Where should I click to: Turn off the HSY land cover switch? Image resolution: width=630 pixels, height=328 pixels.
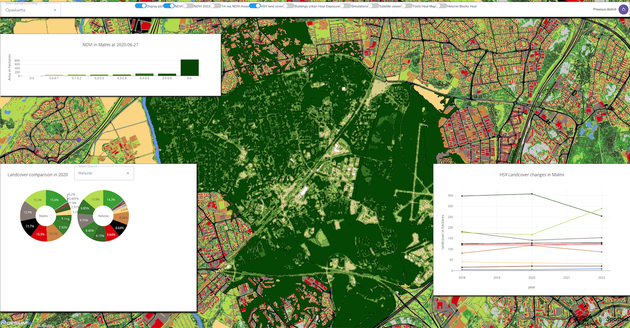tap(255, 6)
